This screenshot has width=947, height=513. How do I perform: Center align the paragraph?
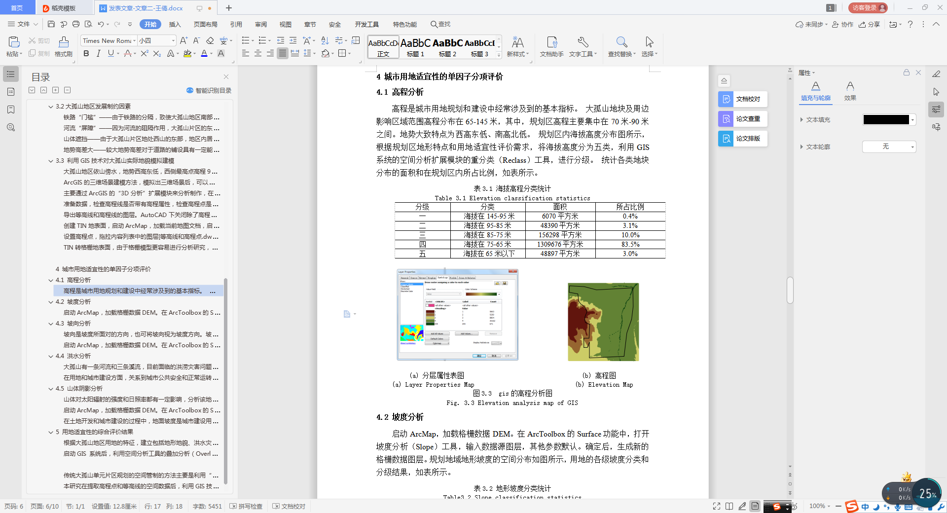coord(257,53)
